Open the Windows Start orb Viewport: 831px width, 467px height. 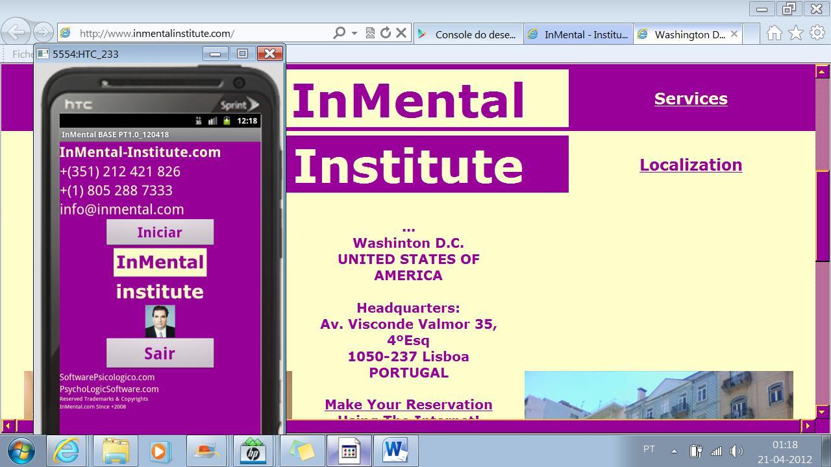21,450
